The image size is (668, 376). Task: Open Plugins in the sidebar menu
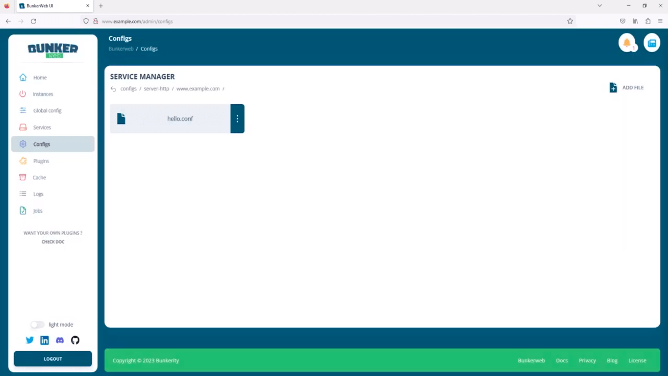tap(53, 161)
